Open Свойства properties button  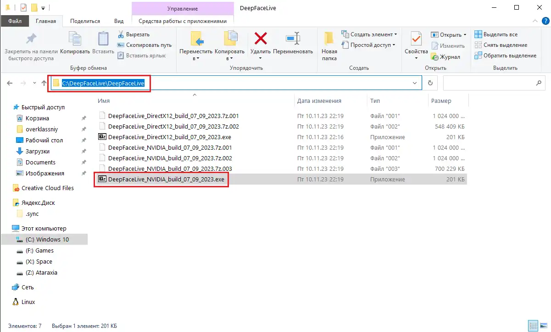point(416,46)
